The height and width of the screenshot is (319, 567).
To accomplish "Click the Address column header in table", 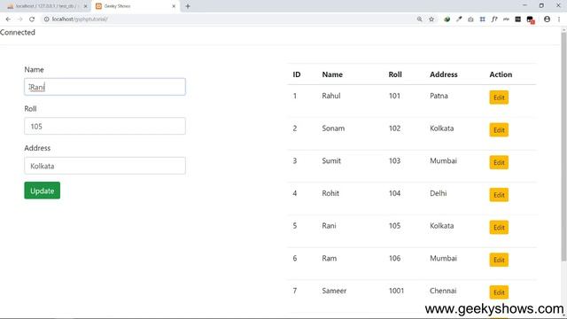I will 443,74.
